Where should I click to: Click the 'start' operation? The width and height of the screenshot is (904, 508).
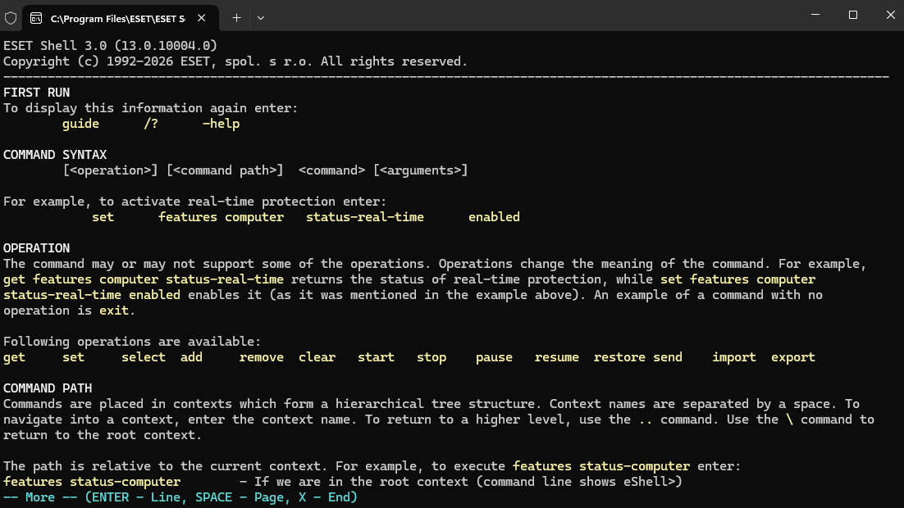click(376, 357)
